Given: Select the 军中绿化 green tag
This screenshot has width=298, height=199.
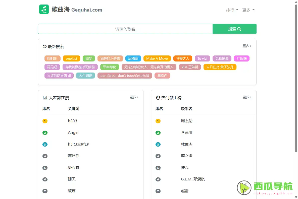Looking at the screenshot, I should [x=110, y=67].
